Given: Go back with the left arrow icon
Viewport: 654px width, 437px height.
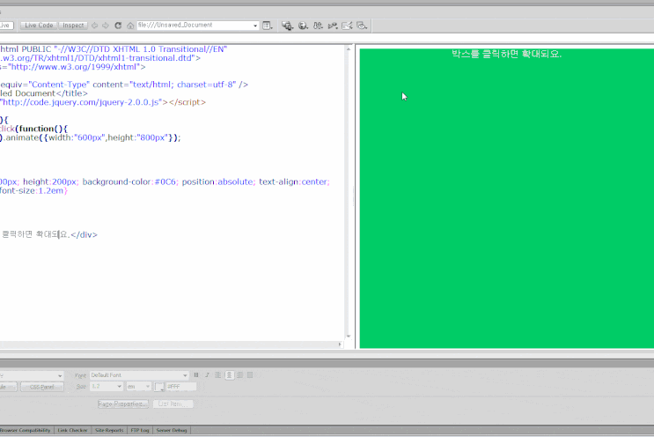Looking at the screenshot, I should (95, 26).
